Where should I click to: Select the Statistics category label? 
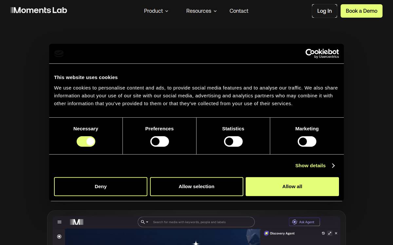(x=233, y=129)
